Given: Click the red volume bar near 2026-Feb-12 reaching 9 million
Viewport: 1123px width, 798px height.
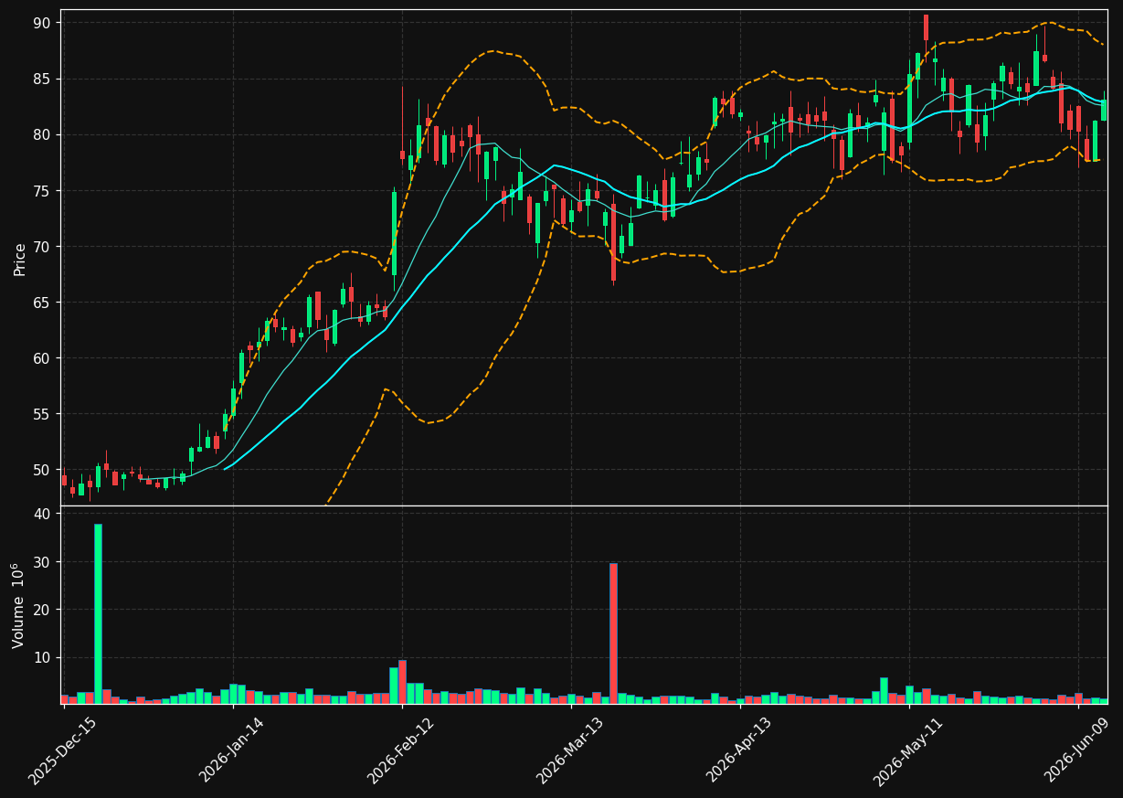Looking at the screenshot, I should [402, 682].
